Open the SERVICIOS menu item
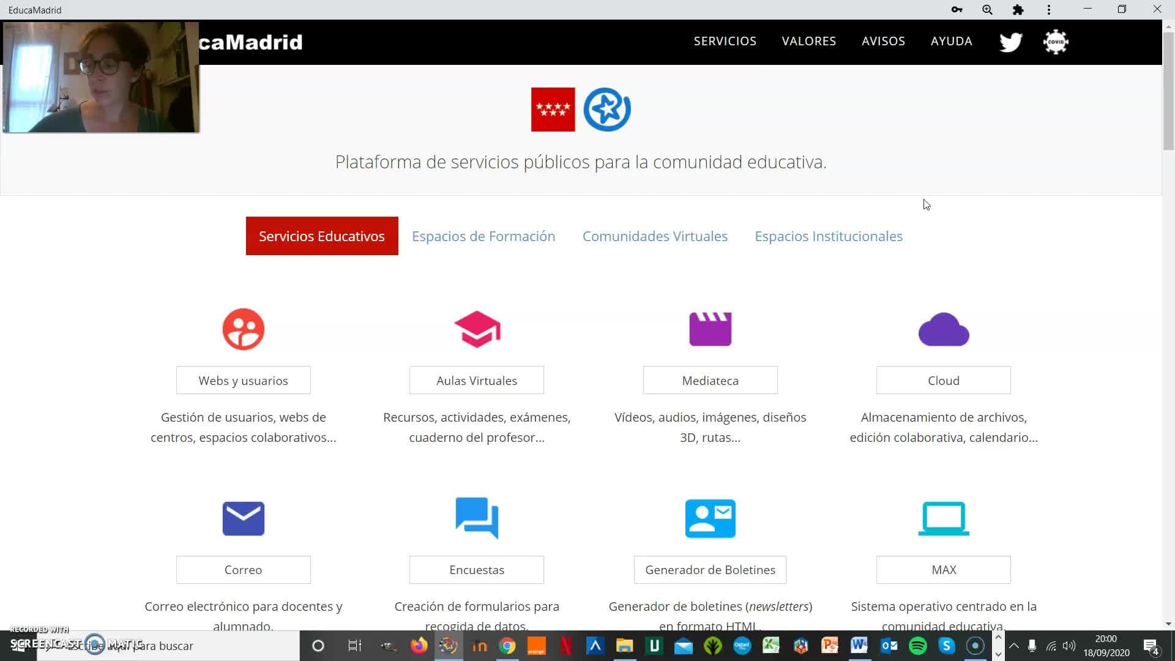This screenshot has height=661, width=1175. click(x=725, y=41)
